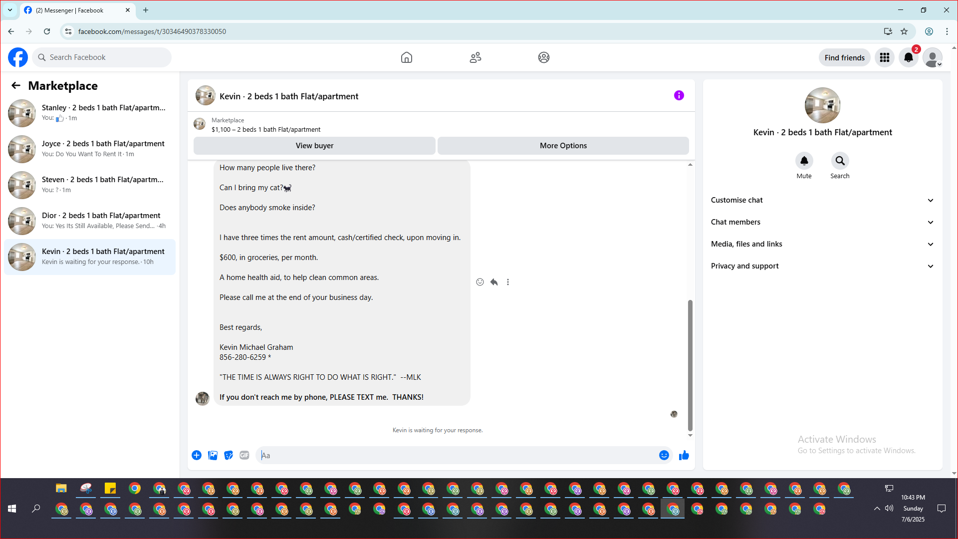This screenshot has height=539, width=958.
Task: Click the chat message scrollbar
Action: [690, 364]
